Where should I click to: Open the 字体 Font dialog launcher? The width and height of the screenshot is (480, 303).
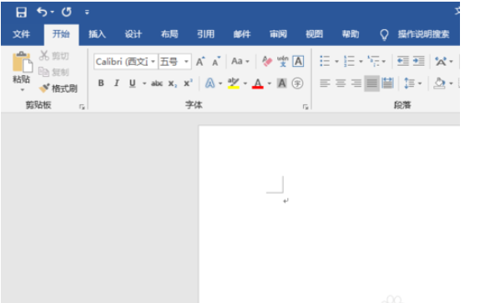(x=306, y=107)
